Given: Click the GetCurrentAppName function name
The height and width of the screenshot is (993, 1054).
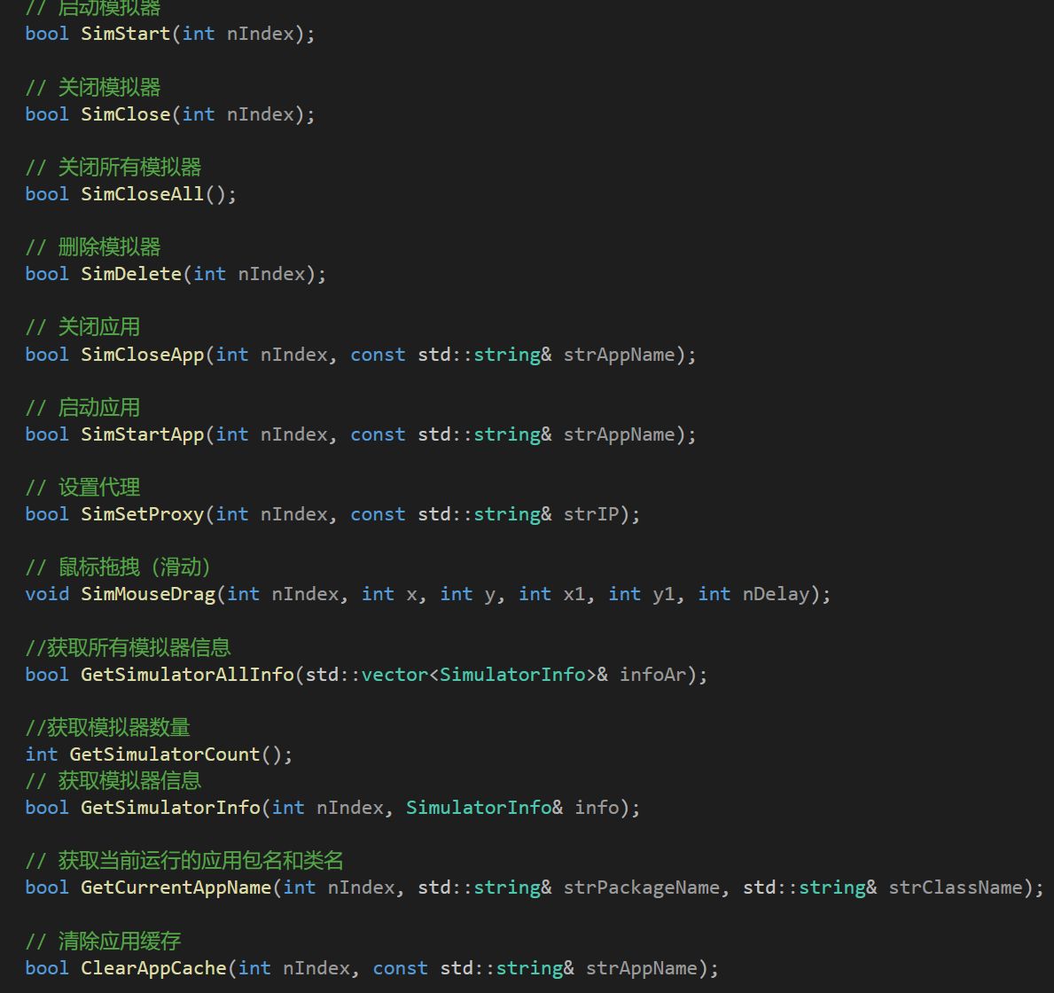Looking at the screenshot, I should 176,887.
